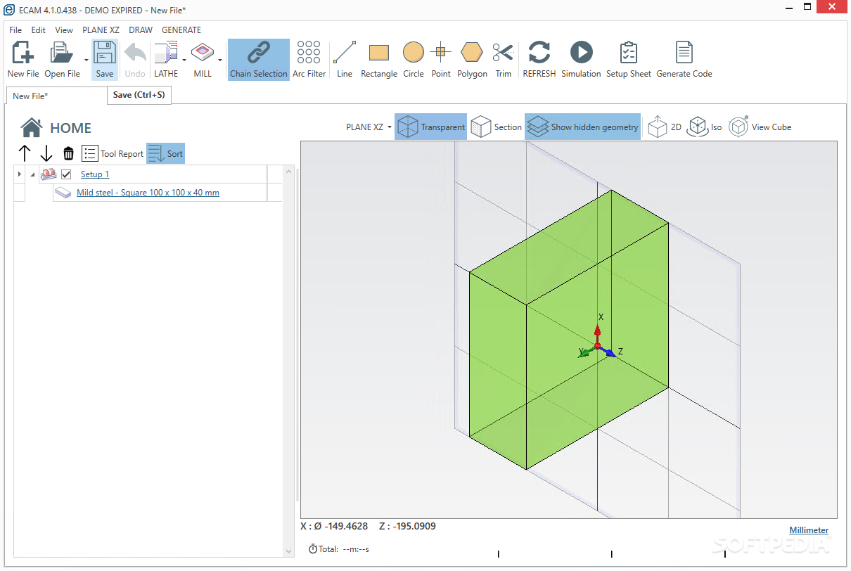Click scroll-down arrow in operations panel

tap(288, 551)
